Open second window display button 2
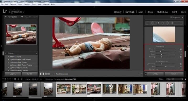The height and width of the screenshot is (101, 188). pos(9,79)
